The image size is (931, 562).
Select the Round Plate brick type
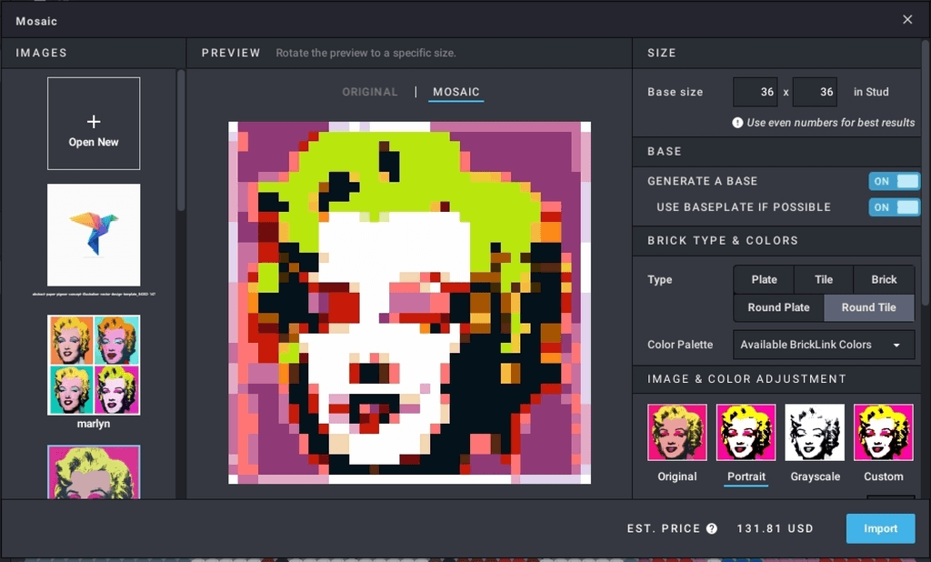click(778, 307)
